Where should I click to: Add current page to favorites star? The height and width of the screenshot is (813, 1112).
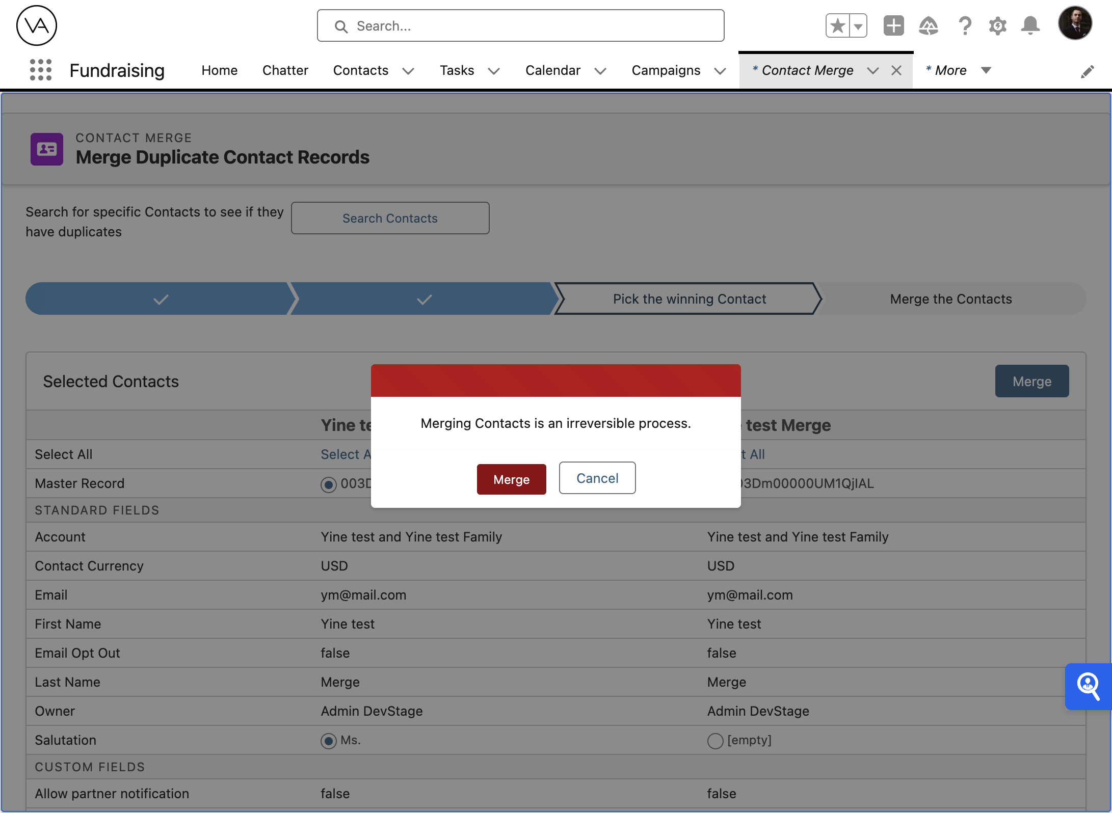click(837, 25)
